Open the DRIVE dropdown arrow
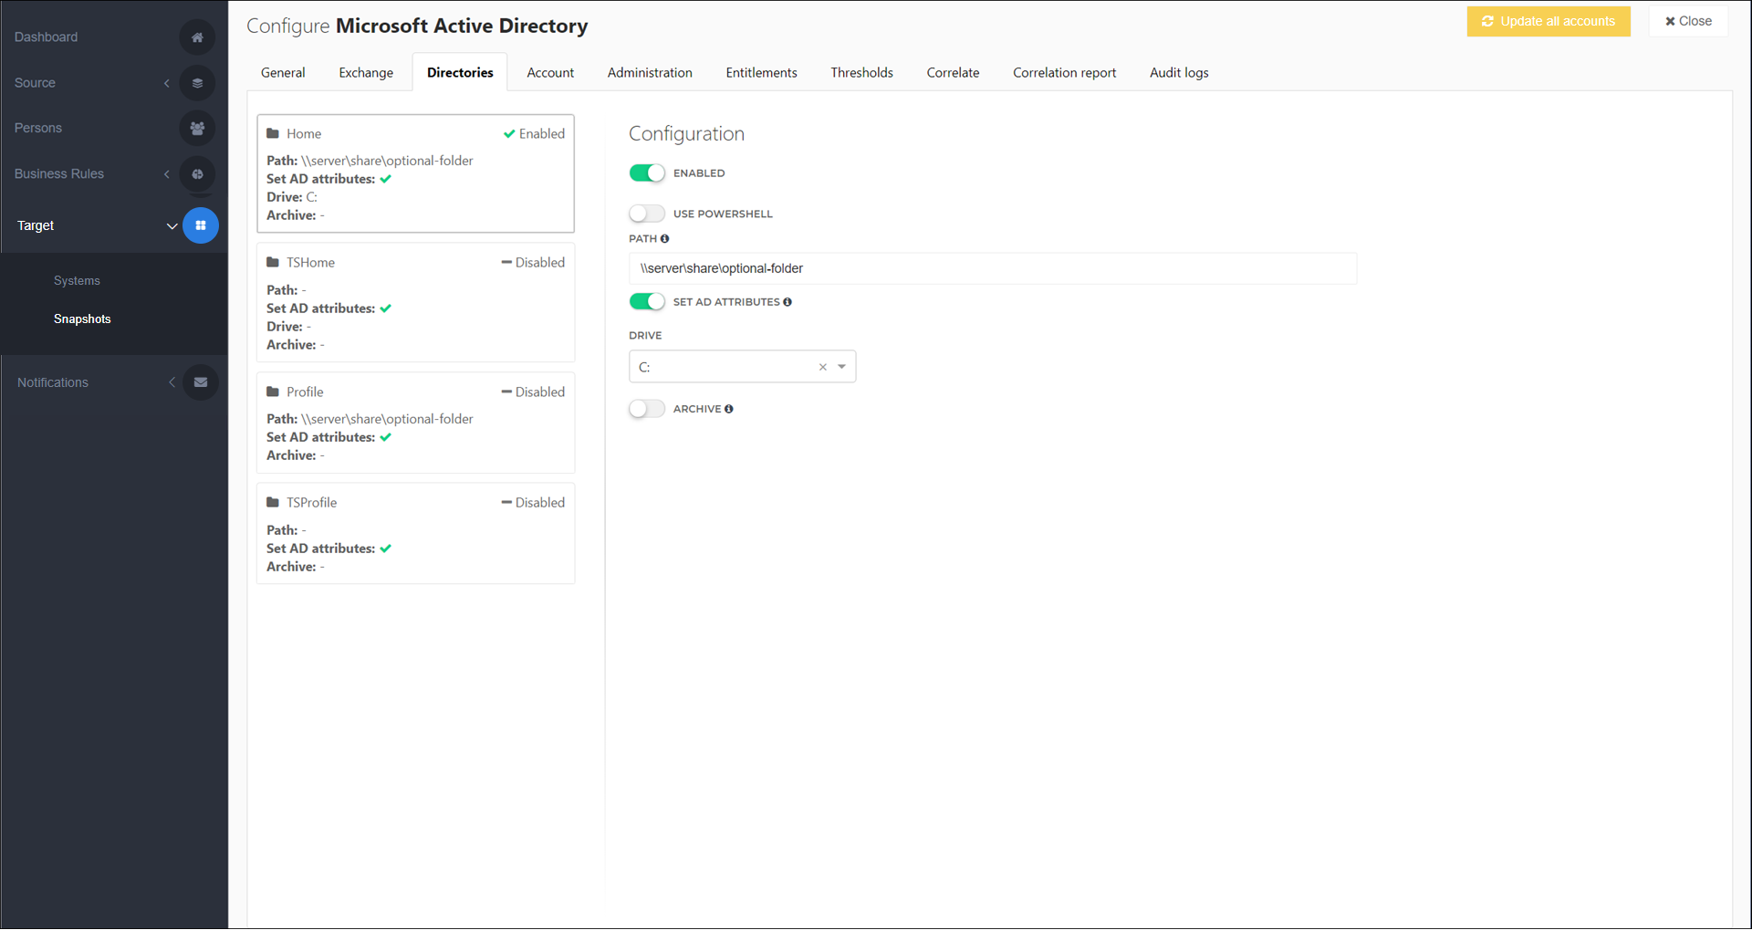1752x930 pixels. (x=842, y=367)
